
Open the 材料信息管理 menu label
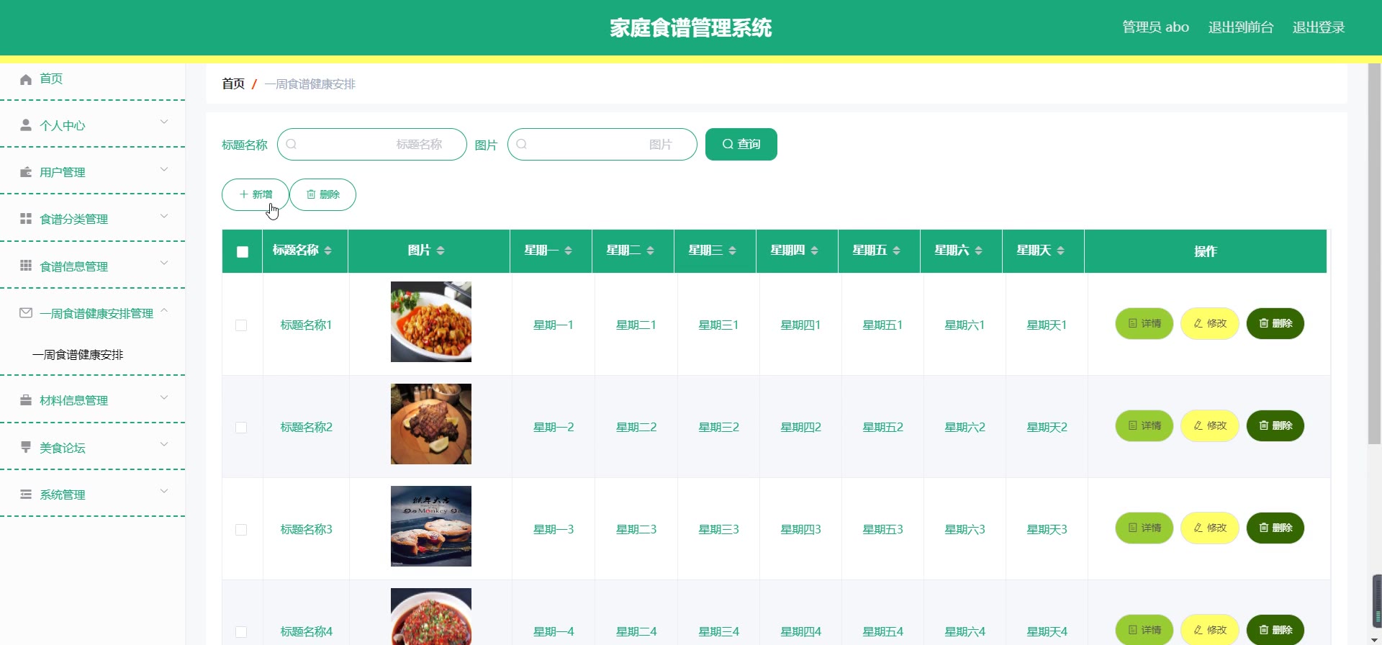74,400
